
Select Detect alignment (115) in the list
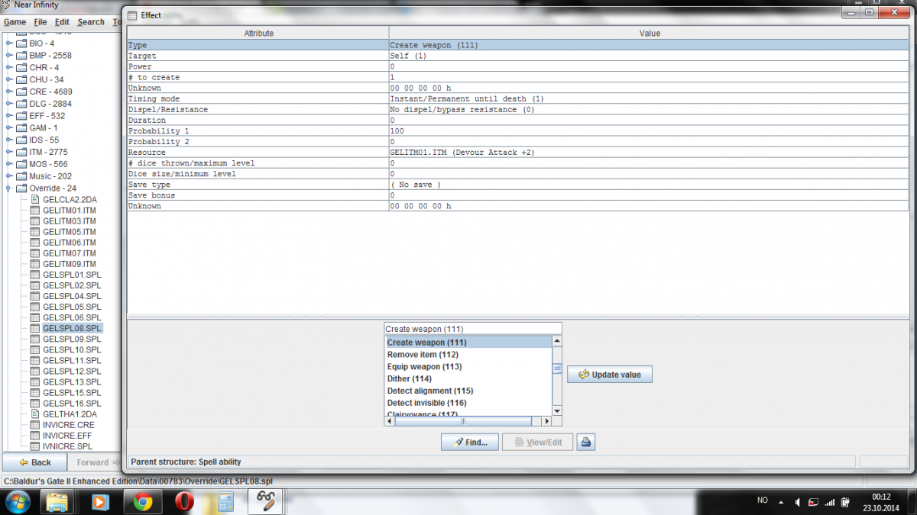468,391
